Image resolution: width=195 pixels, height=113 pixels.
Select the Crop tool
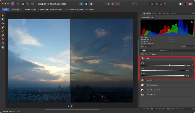pyautogui.click(x=3, y=43)
